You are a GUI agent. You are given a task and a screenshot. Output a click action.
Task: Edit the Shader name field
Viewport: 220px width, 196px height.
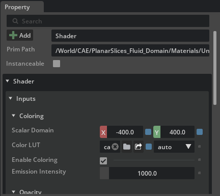click(130, 36)
